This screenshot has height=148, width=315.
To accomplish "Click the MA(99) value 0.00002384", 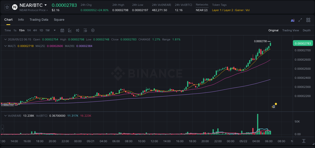I will 84,46.
